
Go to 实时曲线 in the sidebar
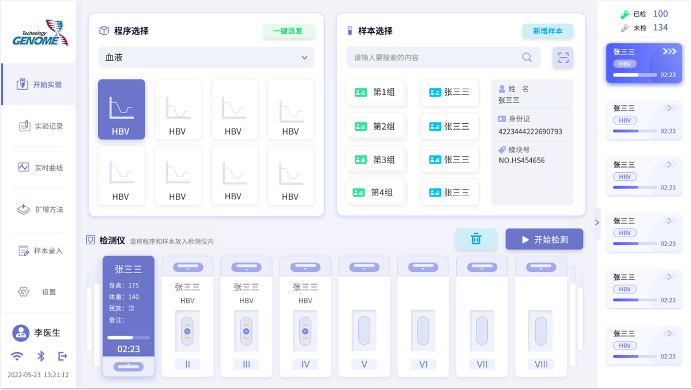coord(40,168)
